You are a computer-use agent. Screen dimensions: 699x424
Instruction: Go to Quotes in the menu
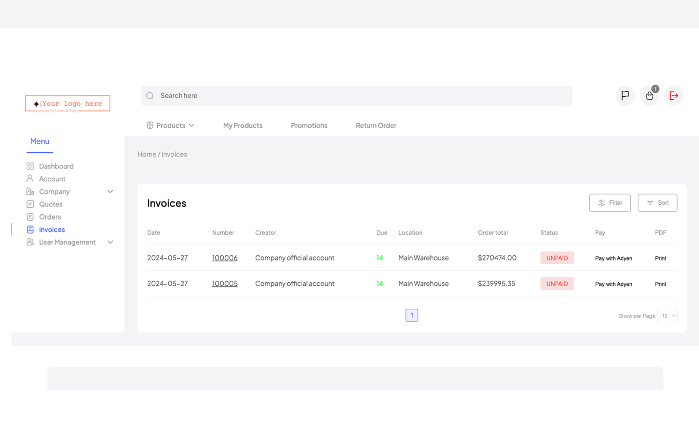(51, 204)
